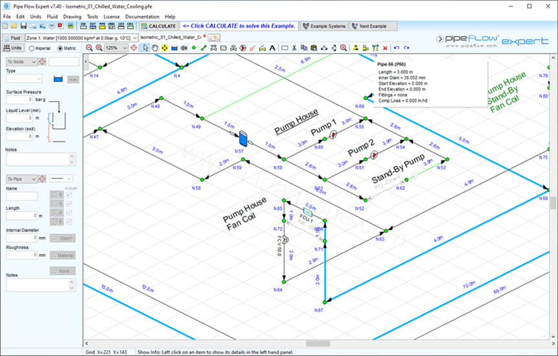Image resolution: width=558 pixels, height=356 pixels.
Task: Select the blue Add Tank tool
Action: tap(174, 48)
